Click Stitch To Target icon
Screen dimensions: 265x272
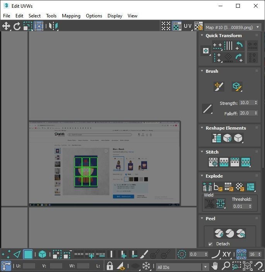click(x=213, y=162)
